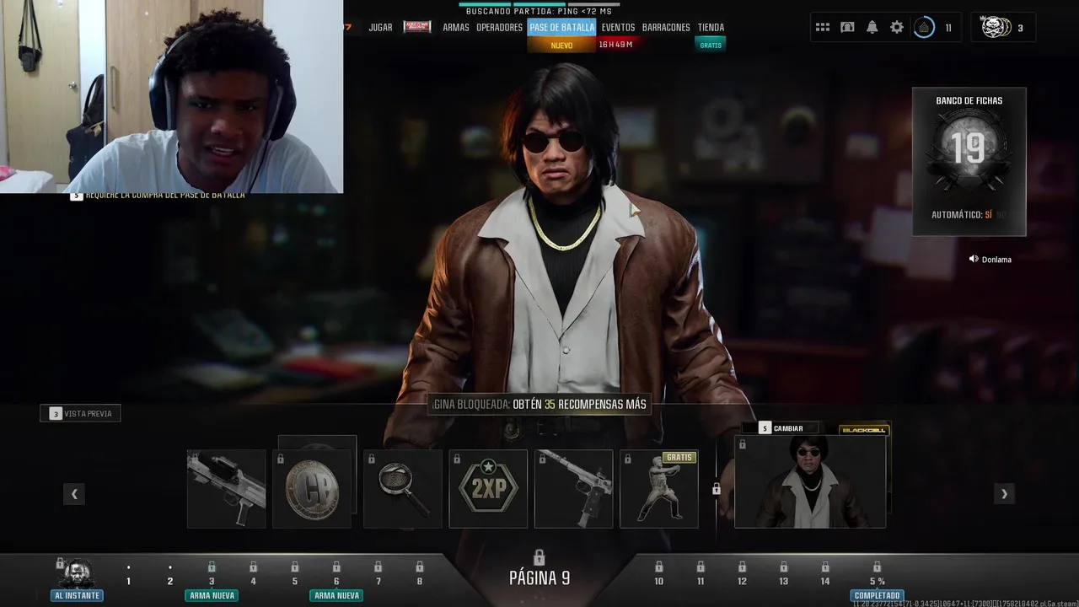This screenshot has width=1079, height=607.
Task: Select the locked rifle weapon reward
Action: click(x=226, y=489)
